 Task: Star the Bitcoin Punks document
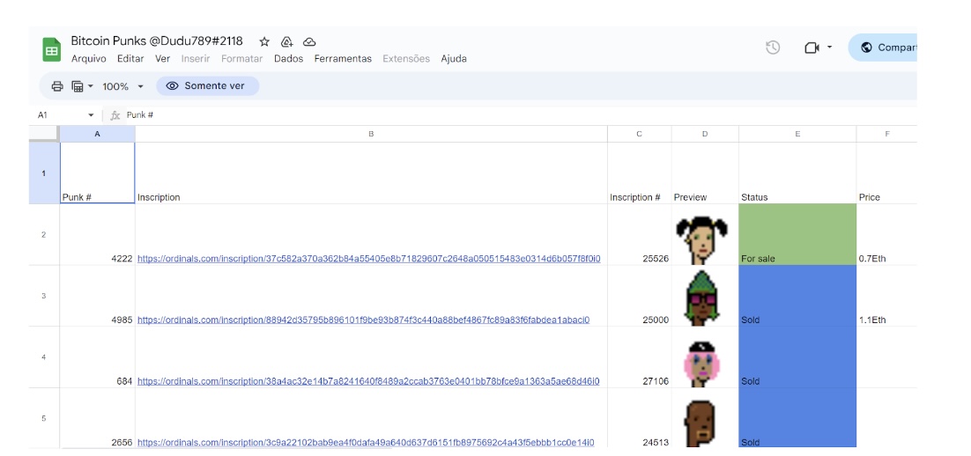click(x=264, y=41)
